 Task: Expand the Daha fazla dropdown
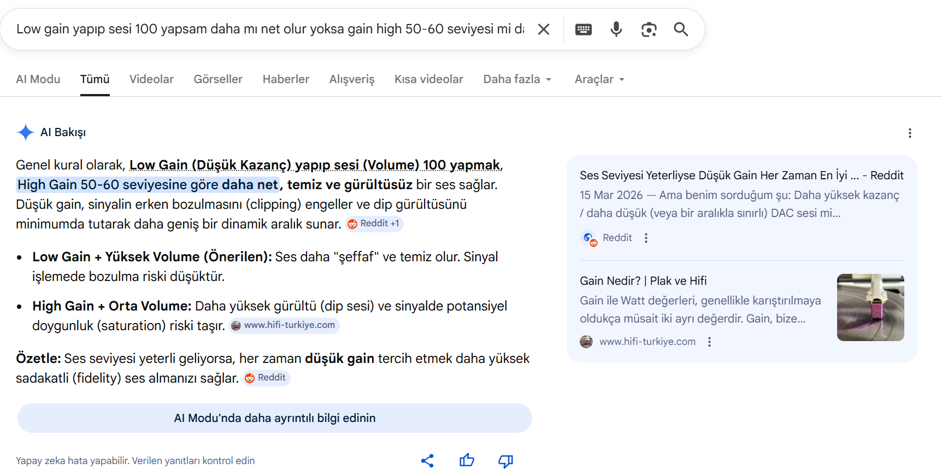[517, 79]
